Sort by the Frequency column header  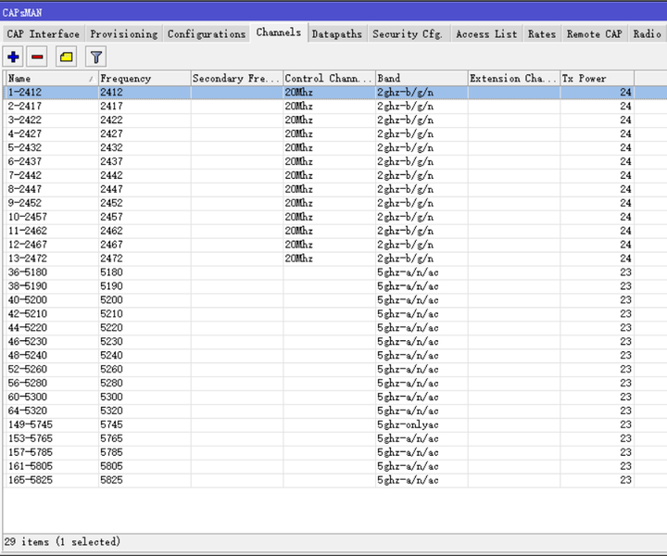pyautogui.click(x=145, y=78)
